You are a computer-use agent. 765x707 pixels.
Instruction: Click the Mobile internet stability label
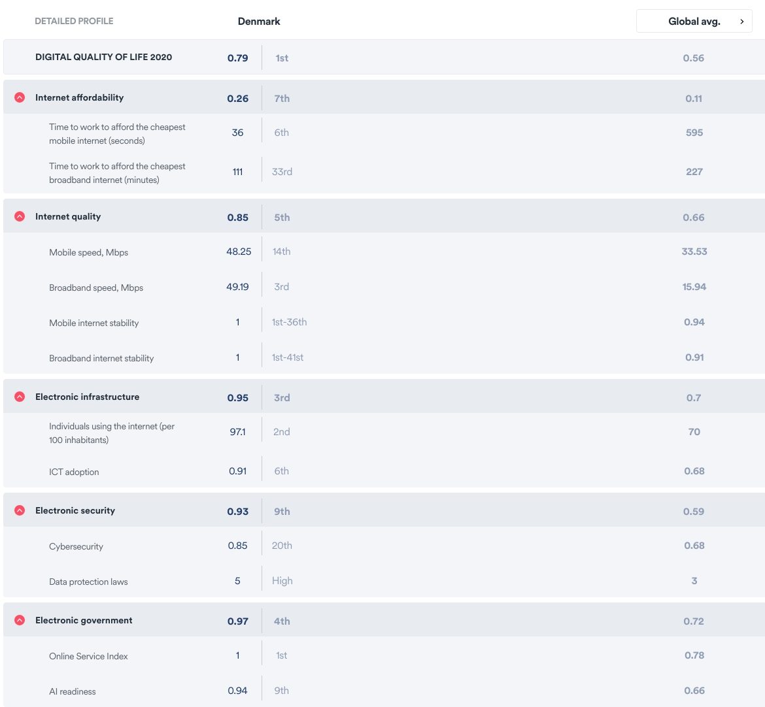(x=93, y=323)
